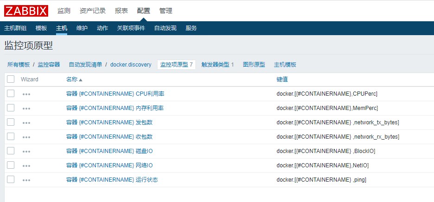Go to 模板 submenu
Screen dimensions: 434x202
tap(41, 28)
